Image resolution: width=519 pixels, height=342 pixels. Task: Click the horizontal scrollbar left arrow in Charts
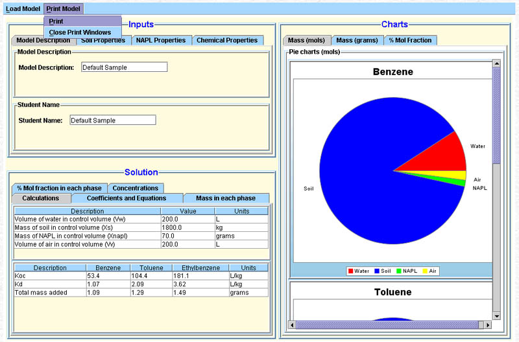click(293, 324)
